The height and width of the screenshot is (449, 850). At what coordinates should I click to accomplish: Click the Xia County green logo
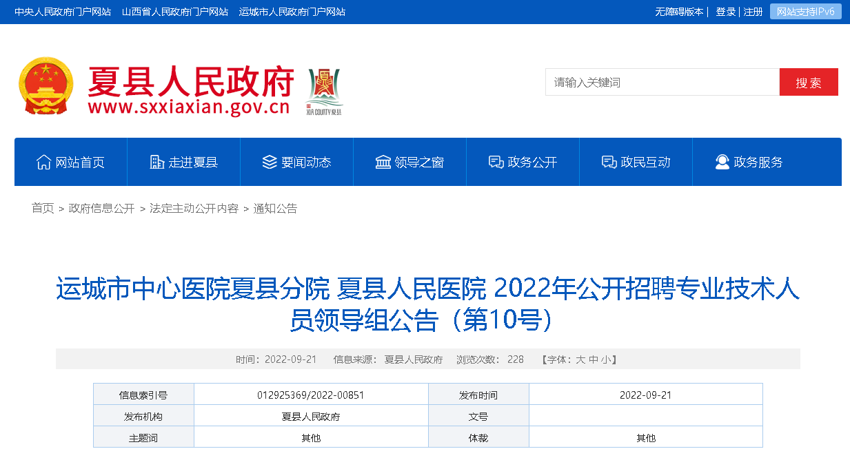click(324, 91)
